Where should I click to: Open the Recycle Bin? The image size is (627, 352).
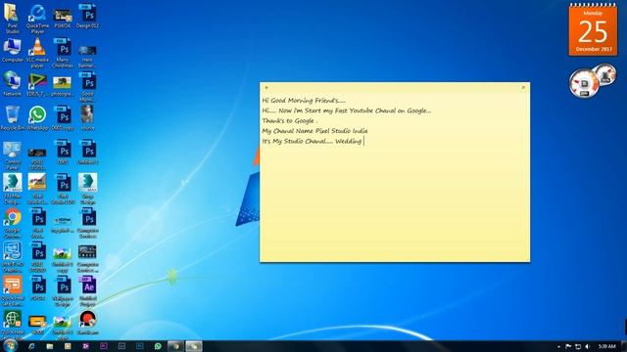[12, 118]
